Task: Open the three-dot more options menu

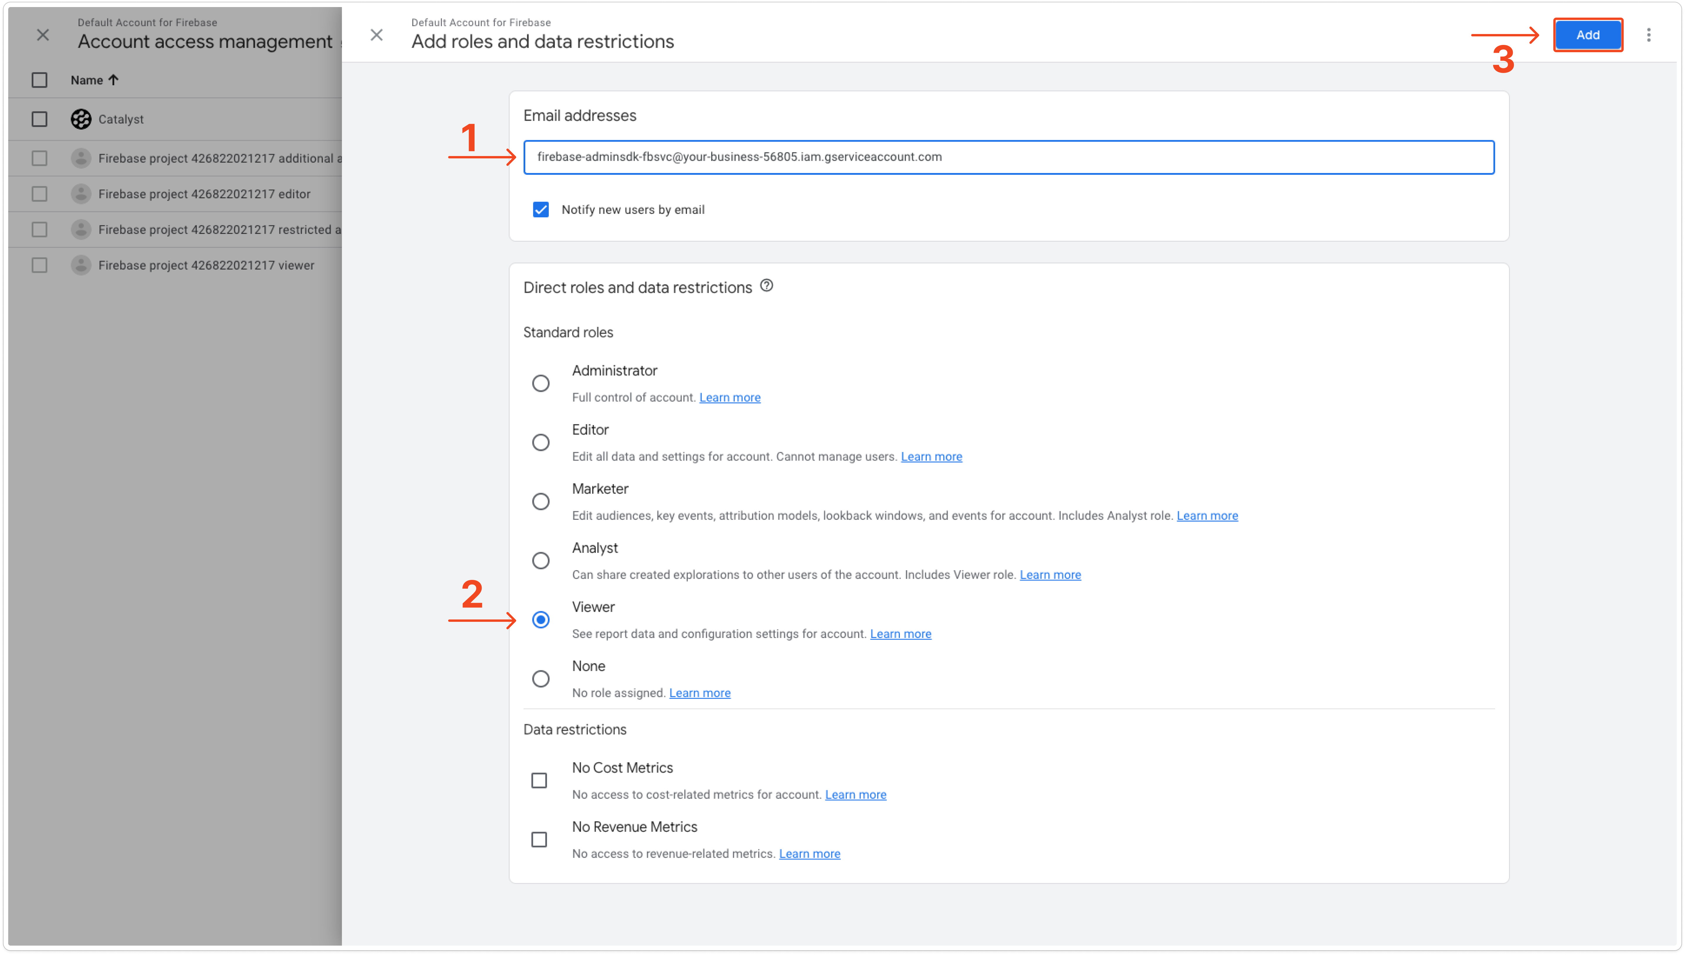Action: [x=1648, y=35]
